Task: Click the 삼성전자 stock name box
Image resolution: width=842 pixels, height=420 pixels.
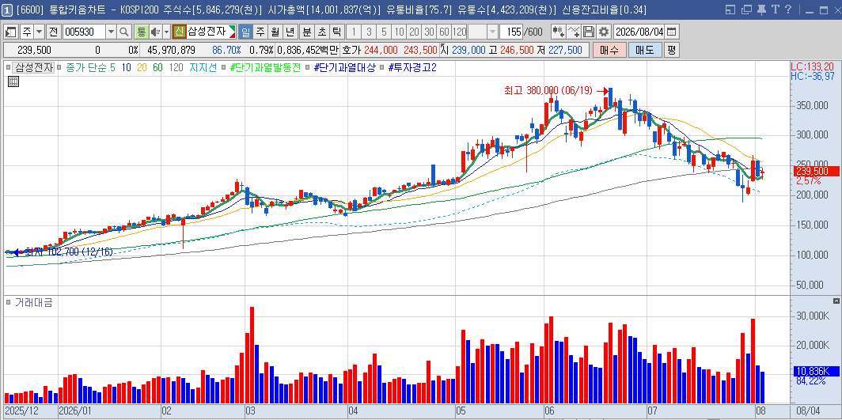Action: 211,32
